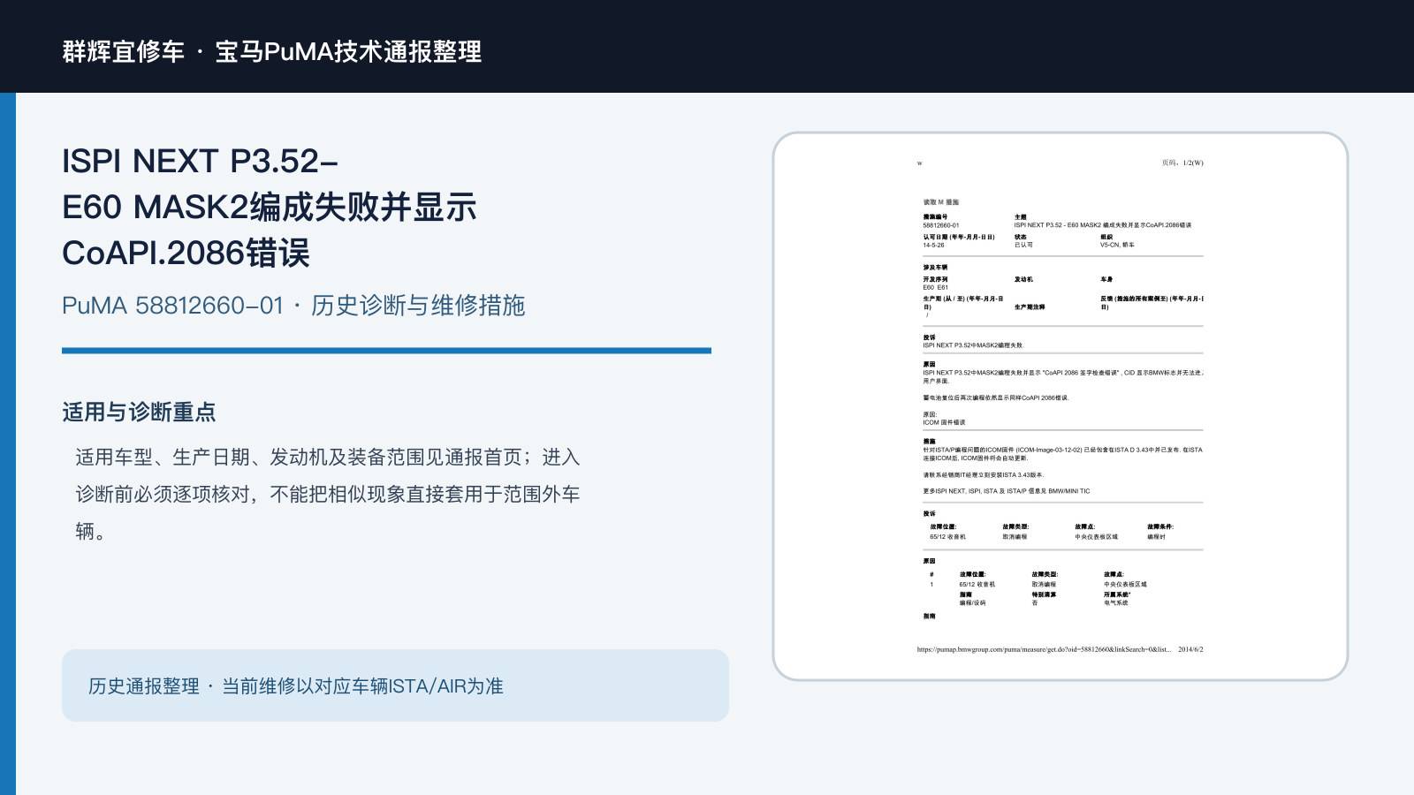Click the header title 群辉宜修车·宝马PuMA技术通报整理
This screenshot has width=1414, height=795.
(271, 51)
